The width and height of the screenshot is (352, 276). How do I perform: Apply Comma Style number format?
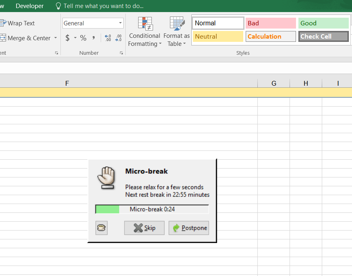94,38
